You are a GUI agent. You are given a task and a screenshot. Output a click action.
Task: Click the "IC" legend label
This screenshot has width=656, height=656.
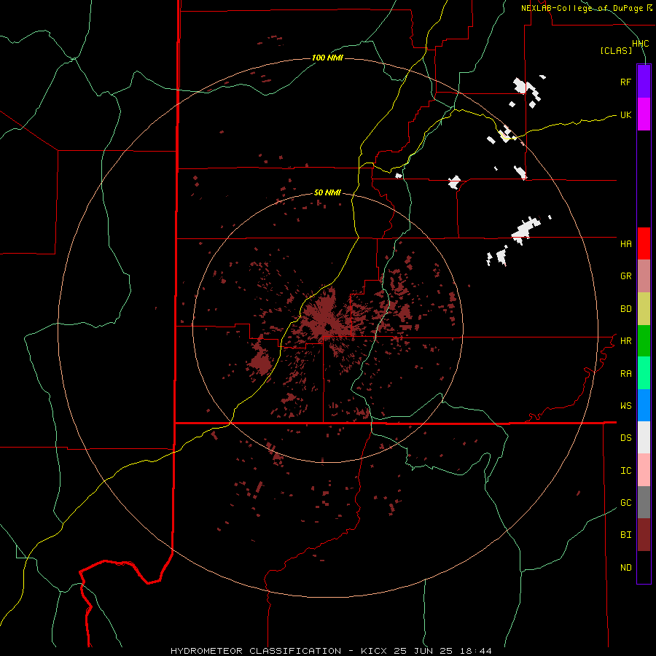(625, 471)
